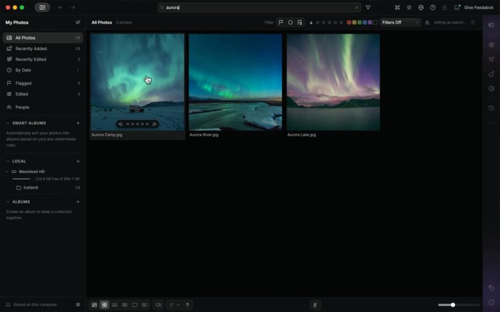500x312 pixels.
Task: Toggle the ascending sort arrow
Action: (x=187, y=305)
